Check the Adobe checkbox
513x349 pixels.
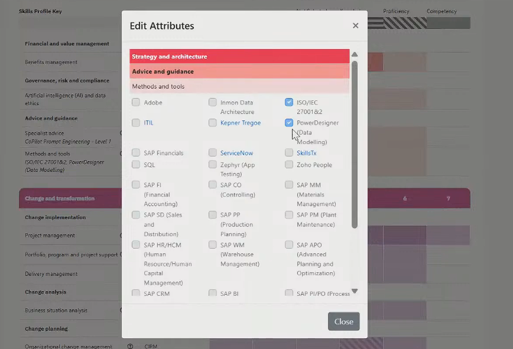(136, 102)
